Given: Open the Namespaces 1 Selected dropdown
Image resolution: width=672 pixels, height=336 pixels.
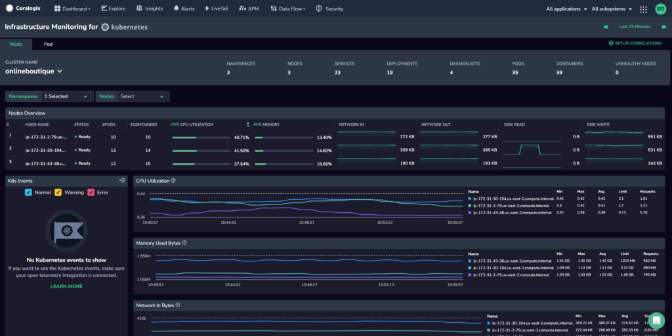Looking at the screenshot, I should (49, 97).
